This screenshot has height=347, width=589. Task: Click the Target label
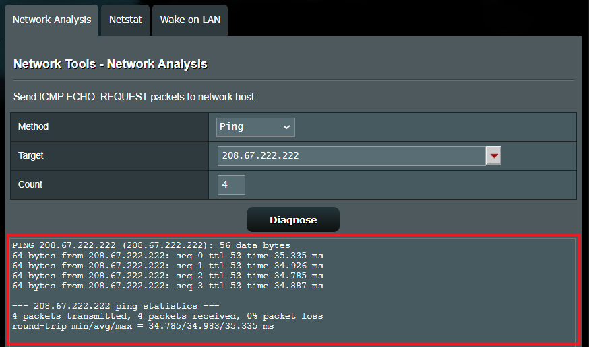(31, 155)
